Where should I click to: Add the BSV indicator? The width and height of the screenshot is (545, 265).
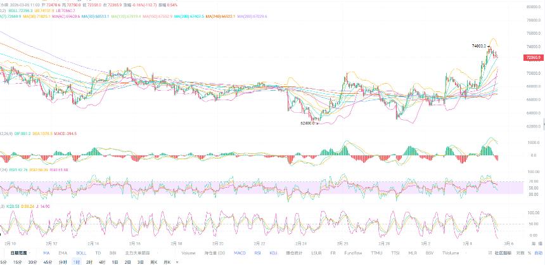coord(430,253)
